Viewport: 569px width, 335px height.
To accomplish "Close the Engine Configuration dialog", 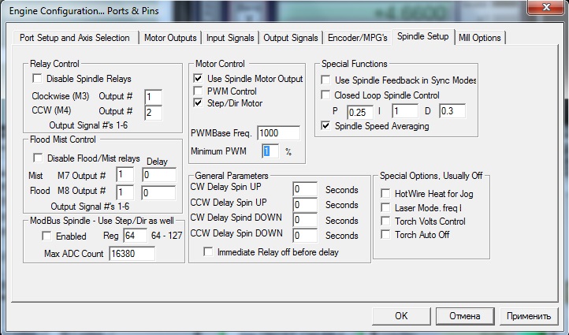I will coord(546,8).
